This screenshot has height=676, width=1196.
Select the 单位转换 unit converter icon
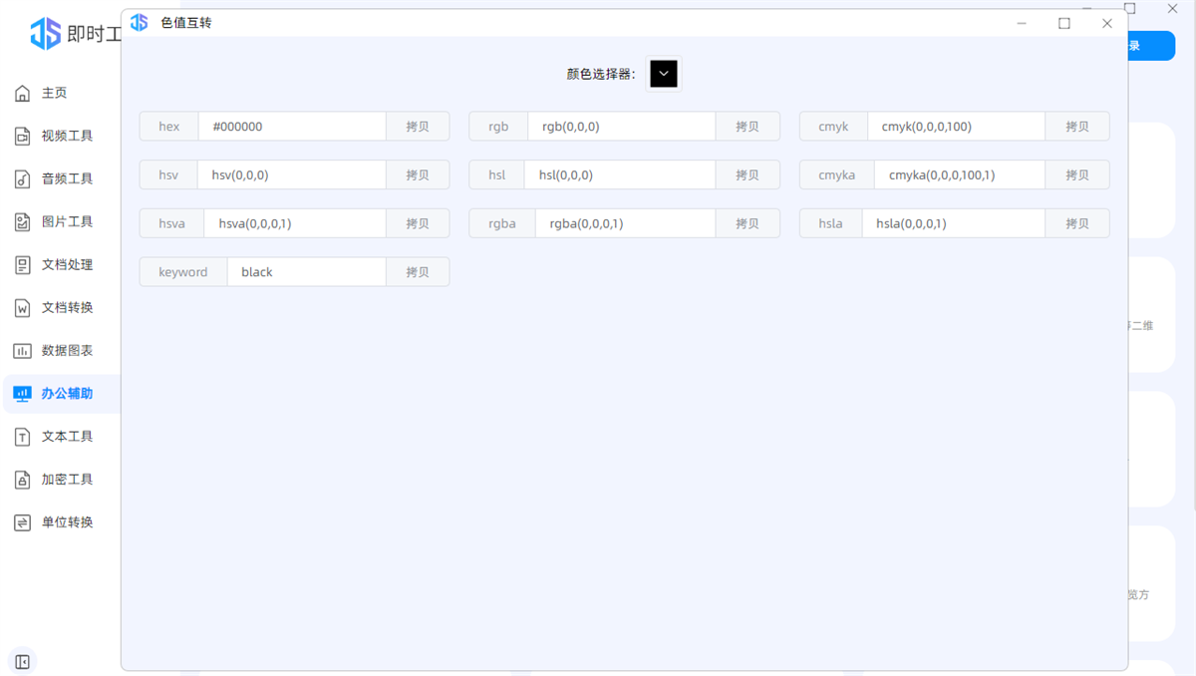click(x=22, y=521)
